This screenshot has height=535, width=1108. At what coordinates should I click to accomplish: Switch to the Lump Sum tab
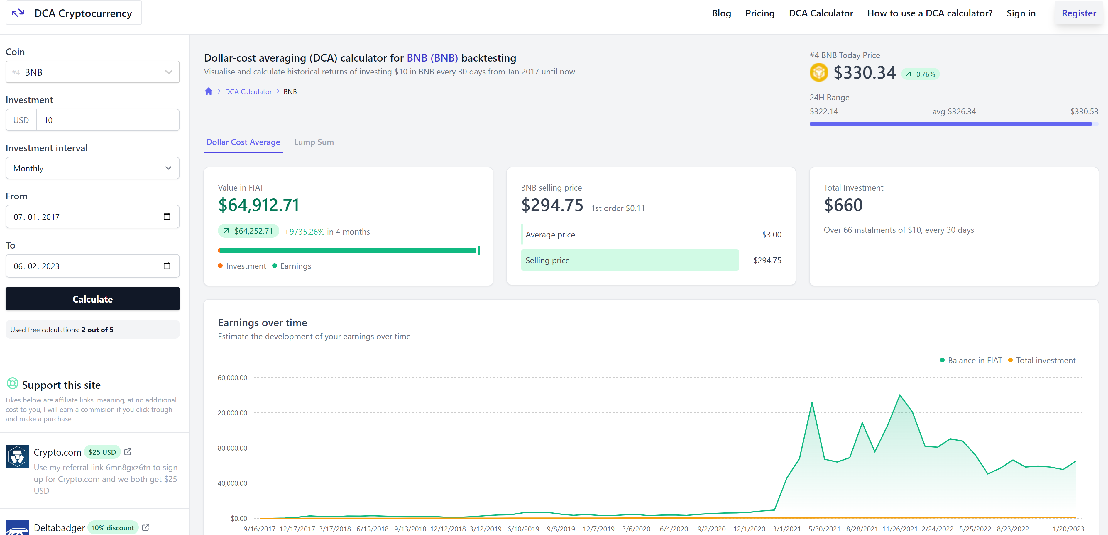(x=314, y=142)
